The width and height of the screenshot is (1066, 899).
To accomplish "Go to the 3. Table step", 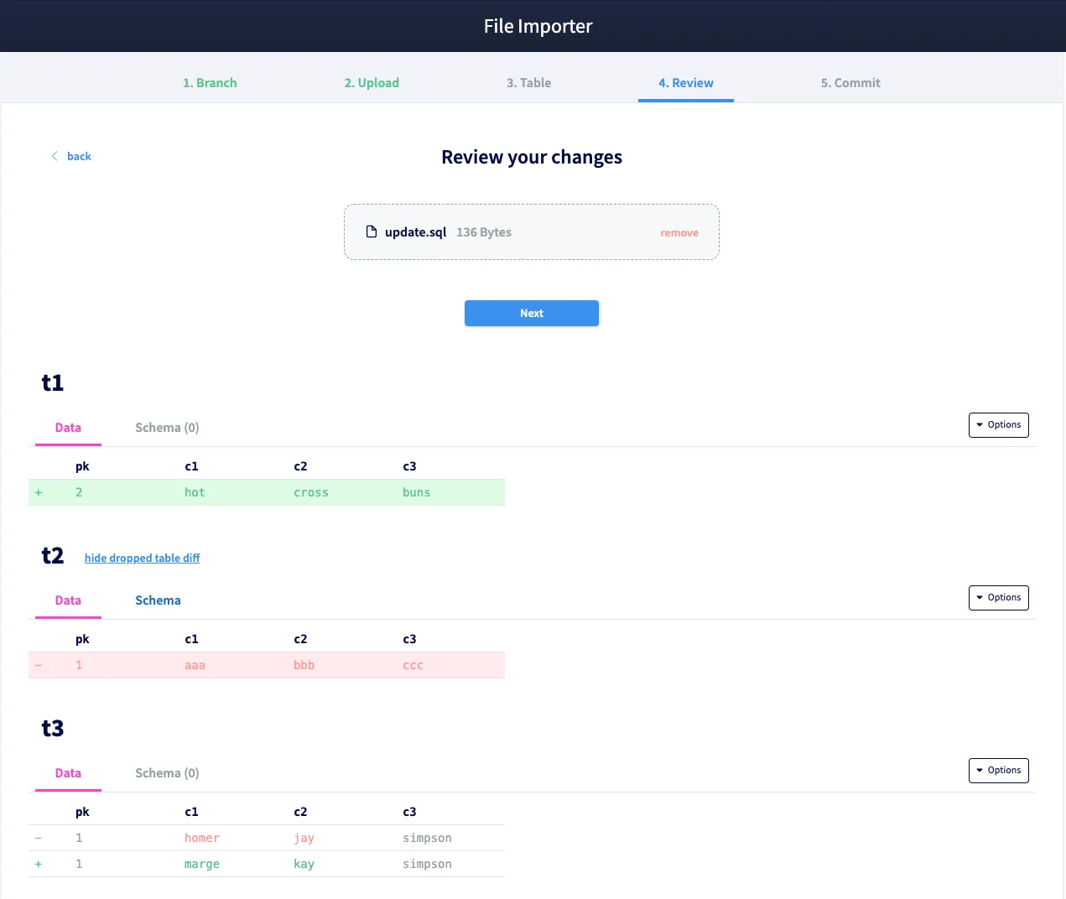I will click(528, 83).
